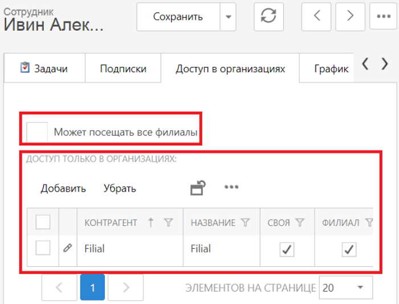This screenshot has width=399, height=304.
Task: Open filter for Название column
Action: coord(245,222)
